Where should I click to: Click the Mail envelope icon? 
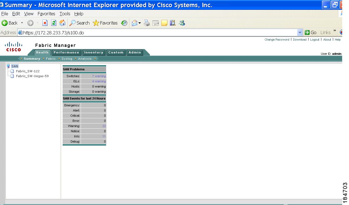(134, 23)
